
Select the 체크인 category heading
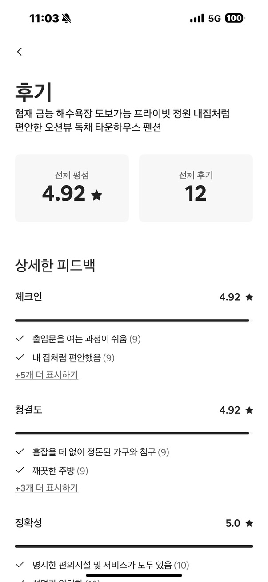tap(29, 297)
